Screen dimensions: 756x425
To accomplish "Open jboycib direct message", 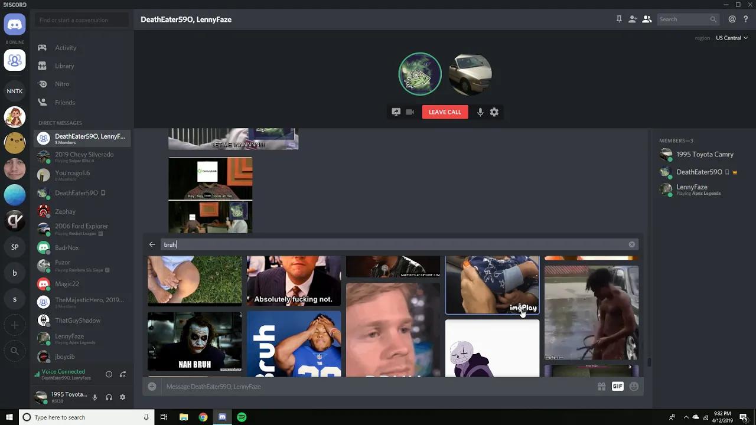I will (x=82, y=357).
